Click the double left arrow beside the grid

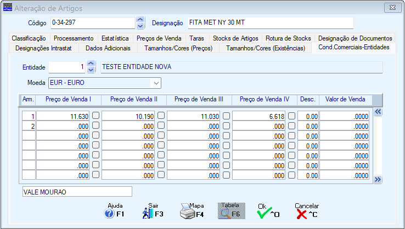tap(378, 112)
